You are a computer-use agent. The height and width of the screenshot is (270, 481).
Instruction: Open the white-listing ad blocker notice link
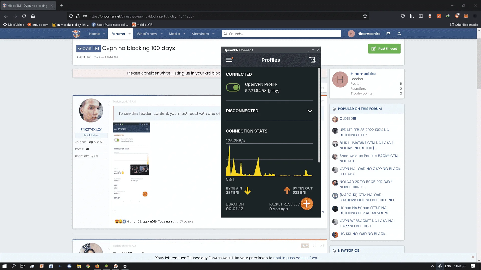(x=174, y=73)
